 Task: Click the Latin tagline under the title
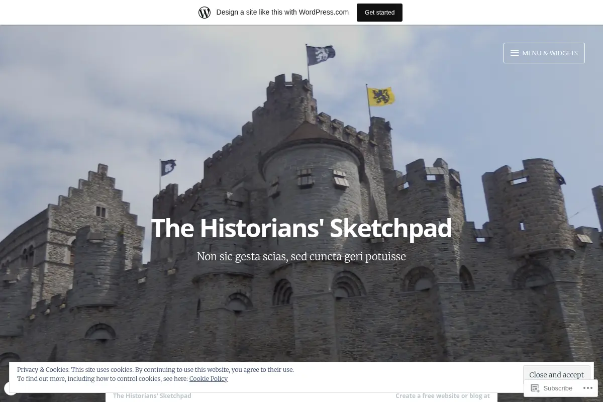point(301,257)
